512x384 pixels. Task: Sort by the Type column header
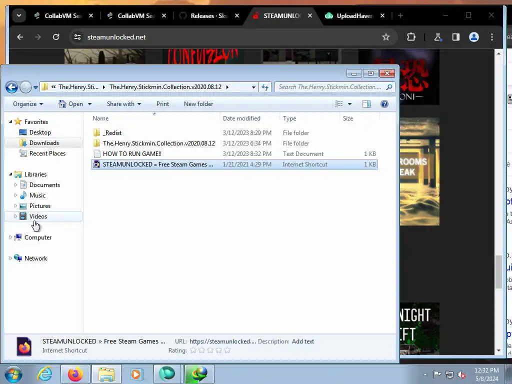[310, 118]
